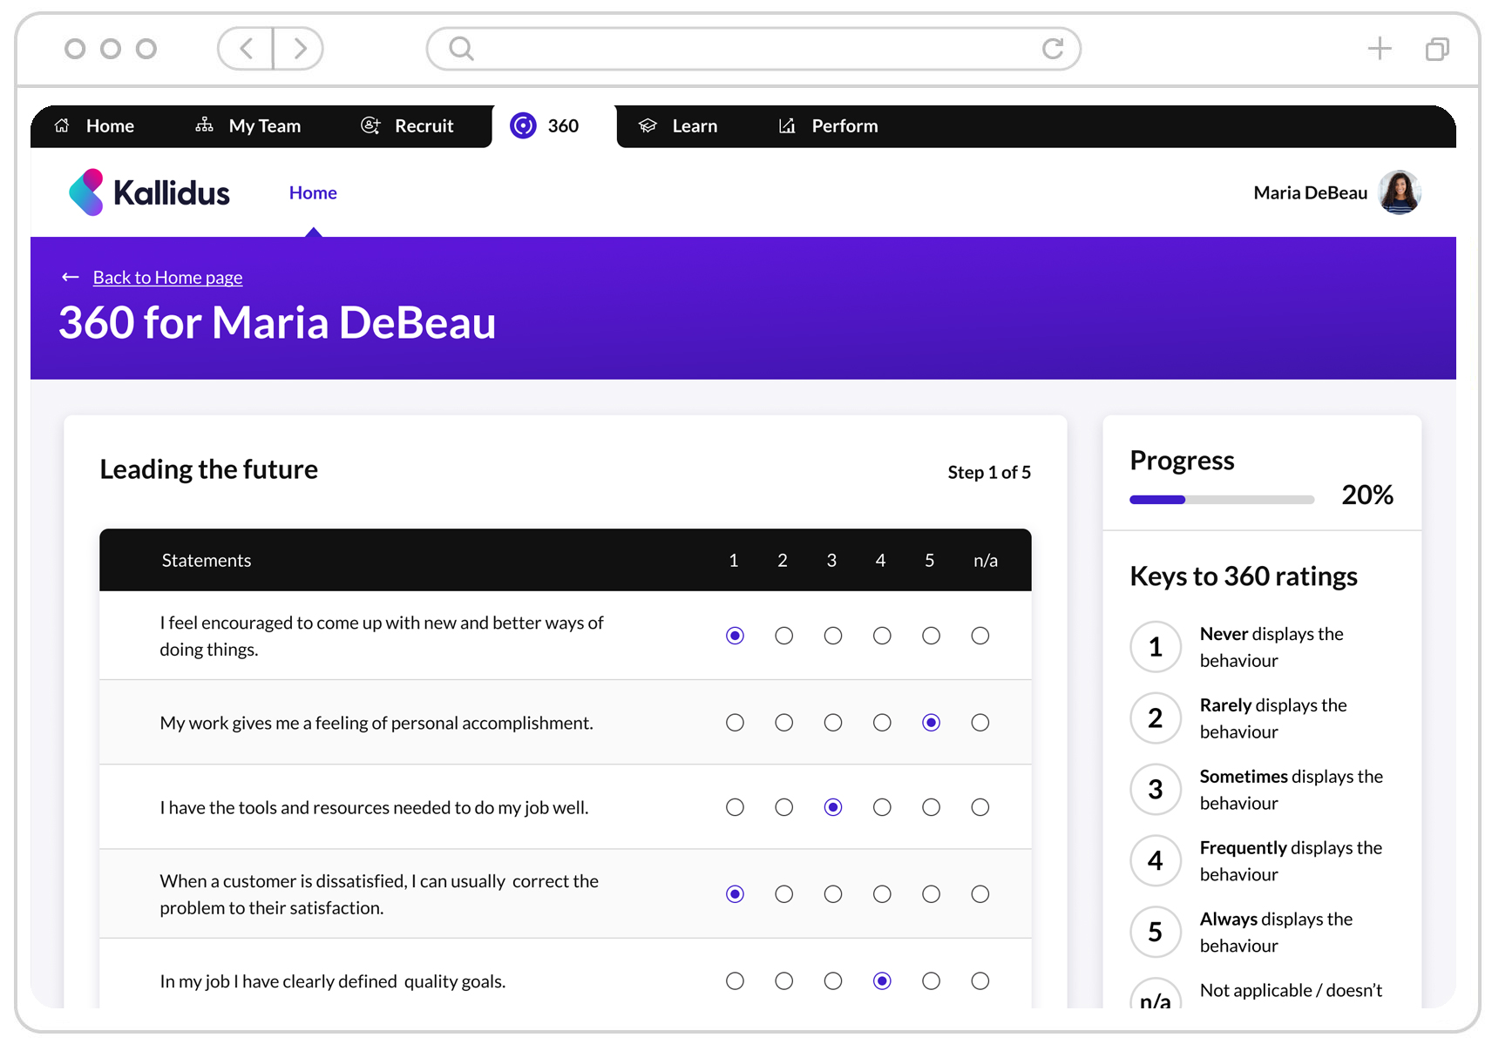1492x1051 pixels.
Task: Click 'Always displays the behaviour' text
Action: [x=1276, y=933]
